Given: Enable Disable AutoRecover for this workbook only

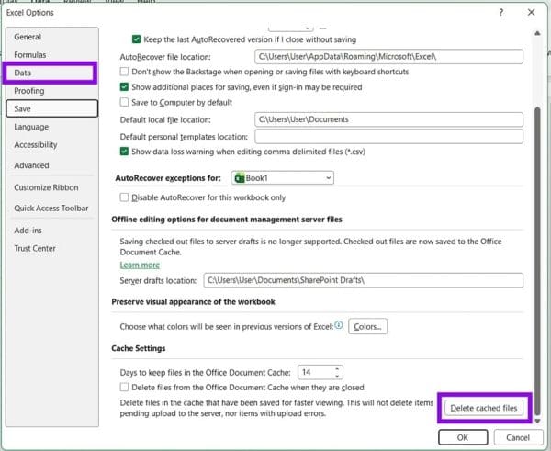Looking at the screenshot, I should (124, 197).
